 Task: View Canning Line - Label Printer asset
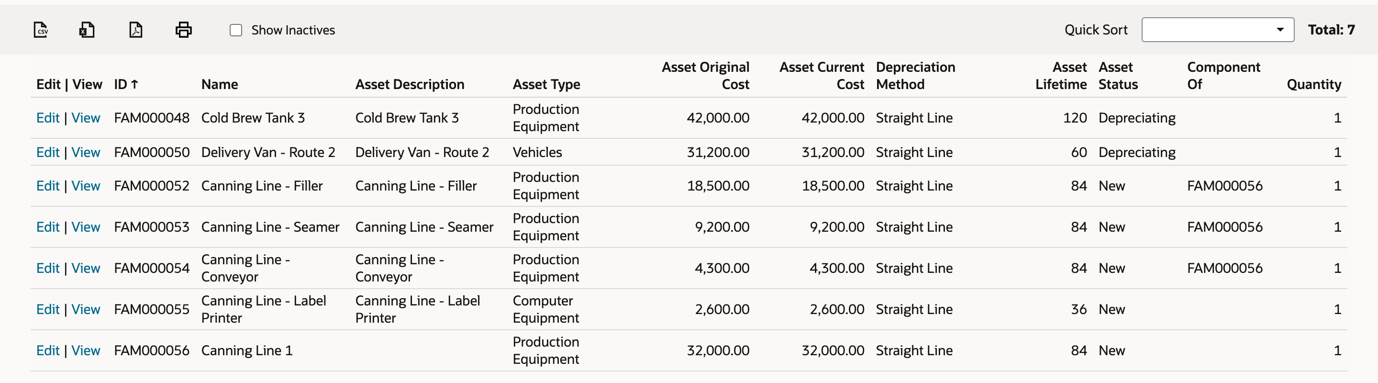pos(86,310)
